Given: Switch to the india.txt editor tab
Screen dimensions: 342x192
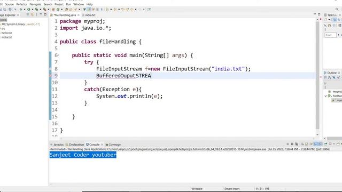Looking at the screenshot, I should click(x=90, y=15).
